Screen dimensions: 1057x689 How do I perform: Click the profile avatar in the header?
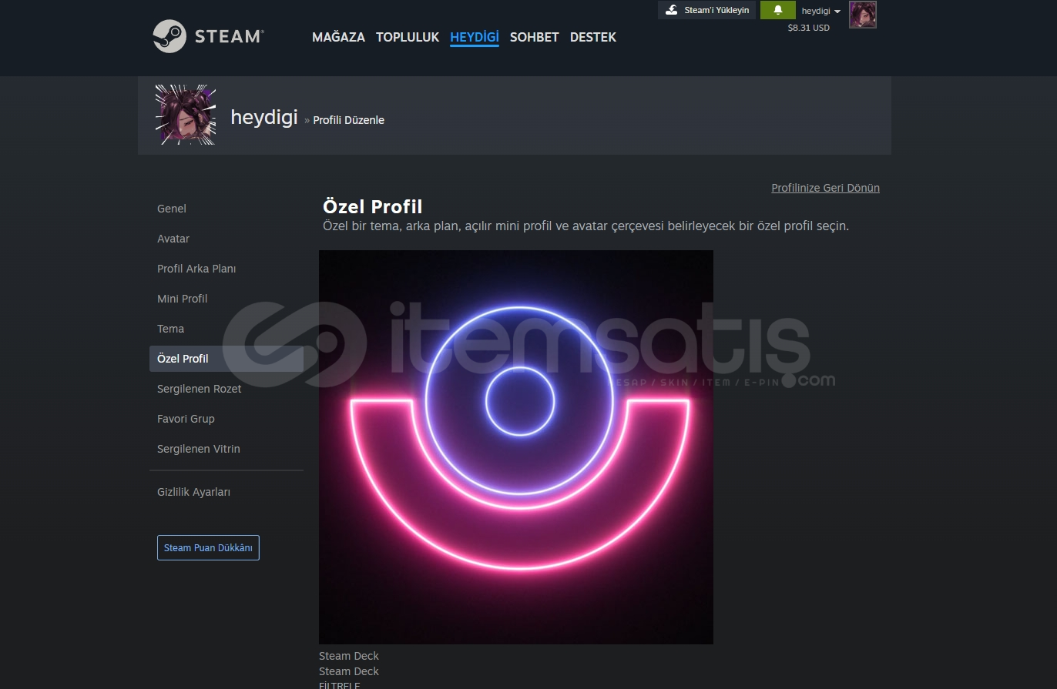[x=863, y=15]
